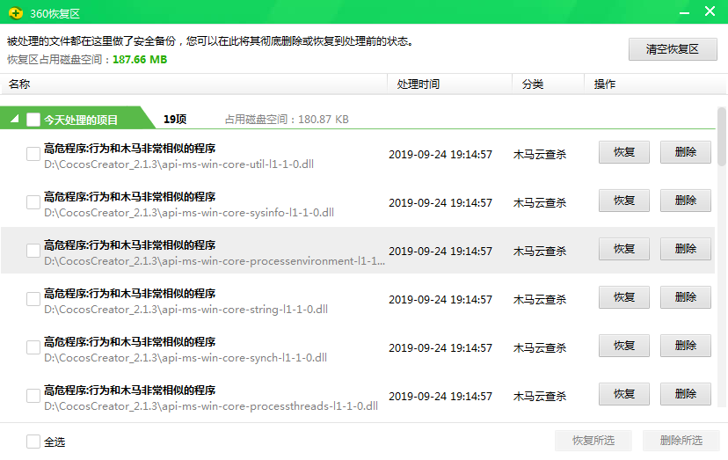Minimize the 360恢复区 window
728x460 pixels.
click(x=684, y=13)
